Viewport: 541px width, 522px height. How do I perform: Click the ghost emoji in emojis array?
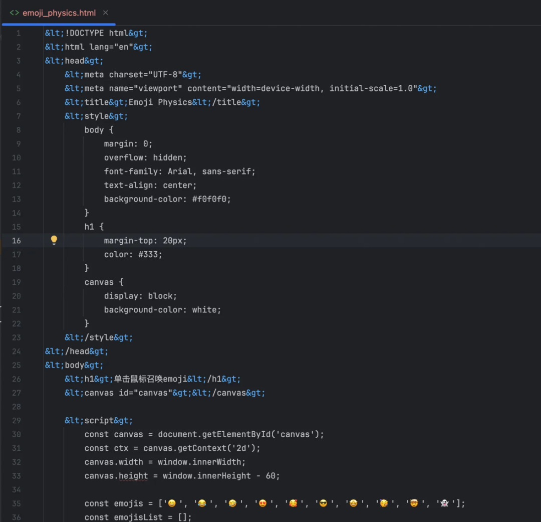[x=444, y=503]
